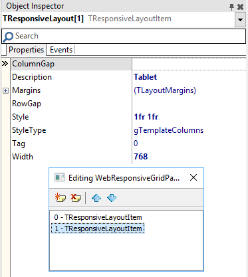The width and height of the screenshot is (248, 277).
Task: Select the Properties tab
Action: pyautogui.click(x=26, y=50)
